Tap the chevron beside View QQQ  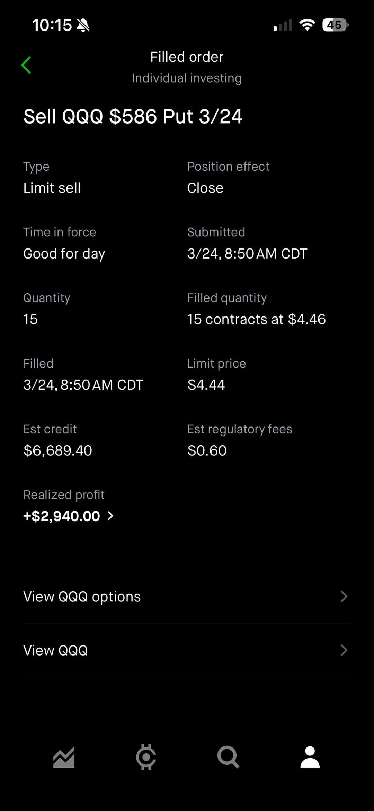pyautogui.click(x=344, y=650)
